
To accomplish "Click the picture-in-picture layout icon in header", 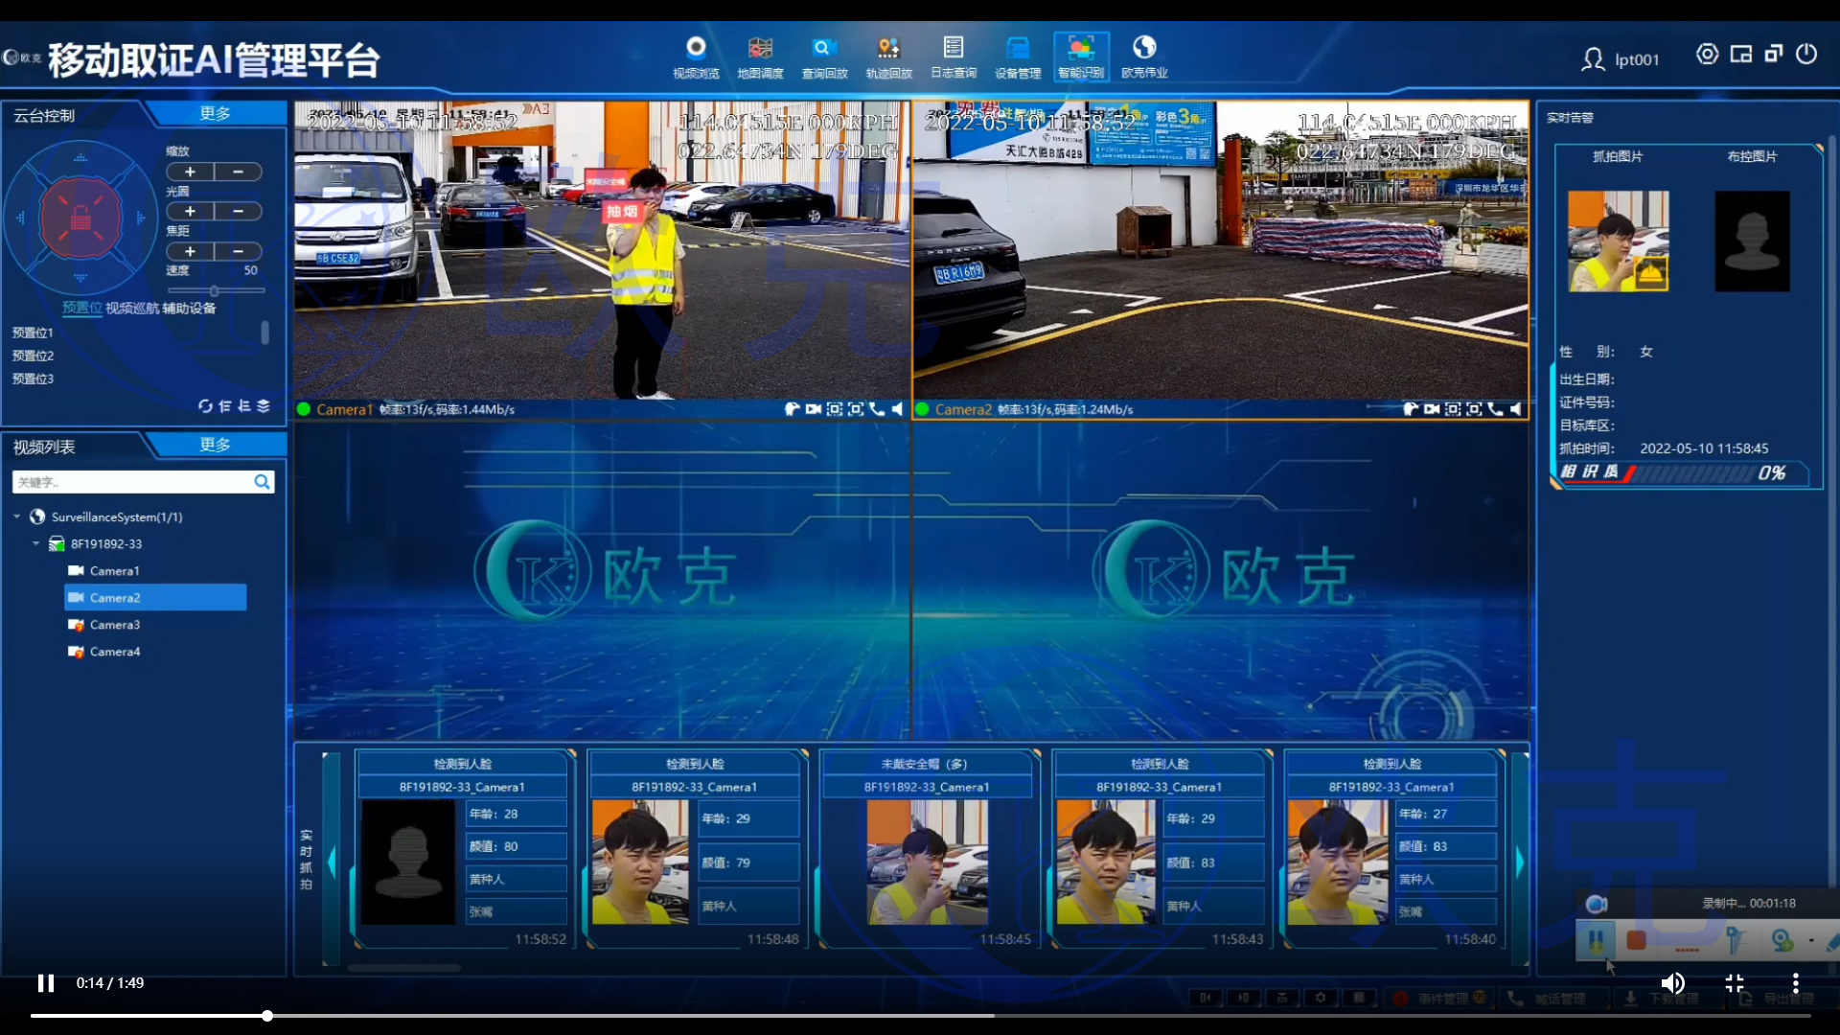I will 1740,55.
